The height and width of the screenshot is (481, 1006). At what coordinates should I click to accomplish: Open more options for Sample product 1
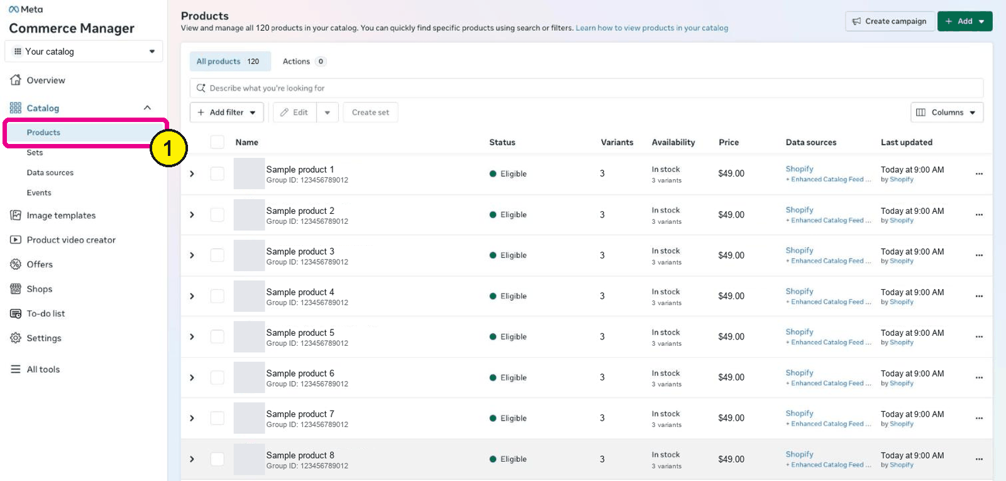click(979, 174)
